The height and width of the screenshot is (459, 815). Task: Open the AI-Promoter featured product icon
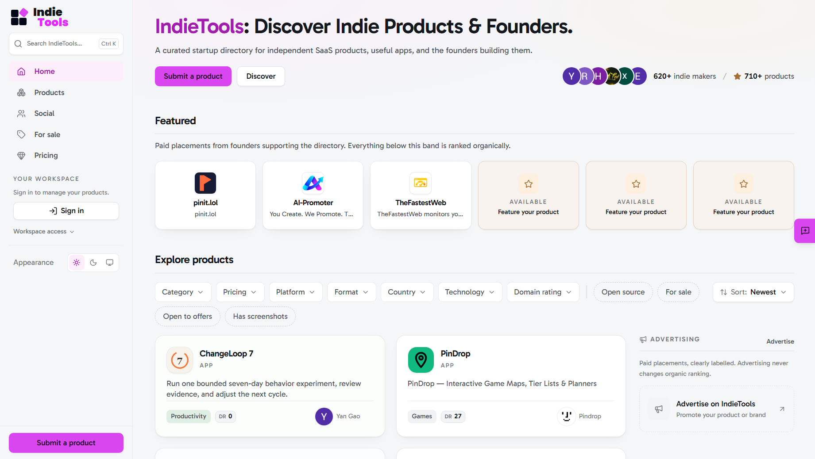[313, 183]
